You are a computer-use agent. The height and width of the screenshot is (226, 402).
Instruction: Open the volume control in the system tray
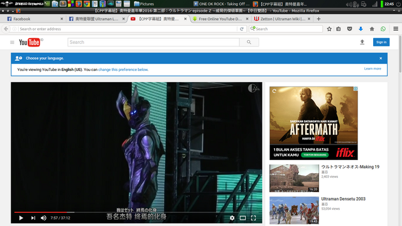pyautogui.click(x=349, y=4)
